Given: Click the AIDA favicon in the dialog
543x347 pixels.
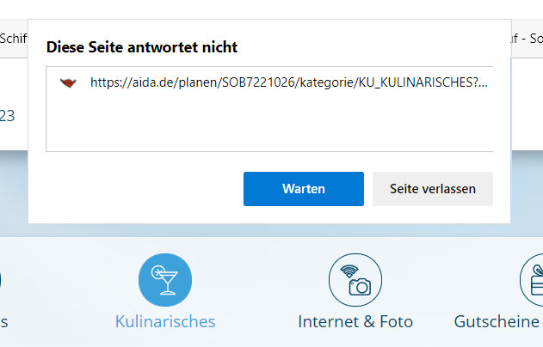Looking at the screenshot, I should point(68,82).
